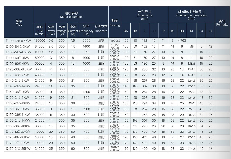Select the 备注 Remarks column header
This screenshot has height=159, width=231.
pos(222,23)
